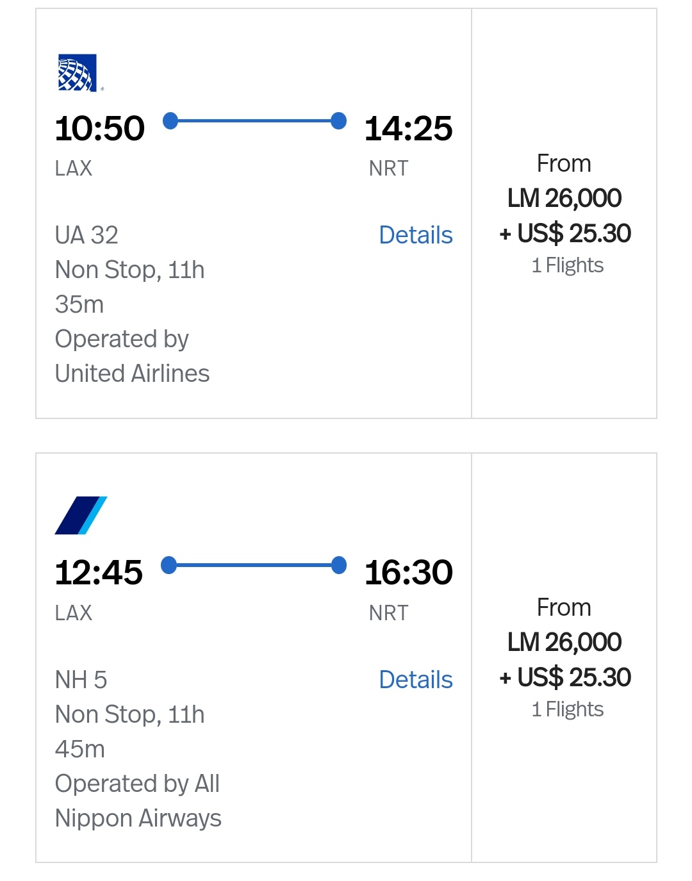Click the 14:25 arrival time
692x881 pixels.
click(408, 128)
